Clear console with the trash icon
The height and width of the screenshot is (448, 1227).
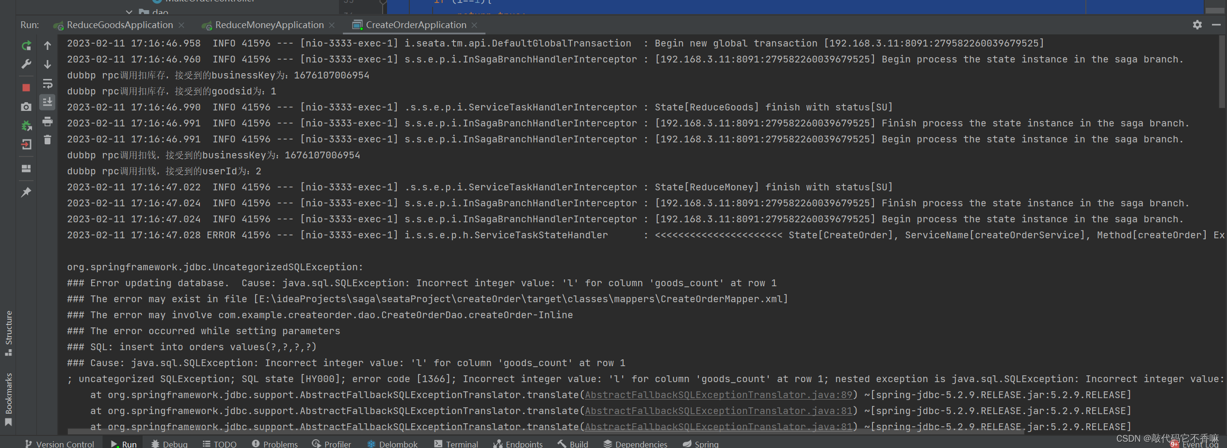tap(48, 140)
